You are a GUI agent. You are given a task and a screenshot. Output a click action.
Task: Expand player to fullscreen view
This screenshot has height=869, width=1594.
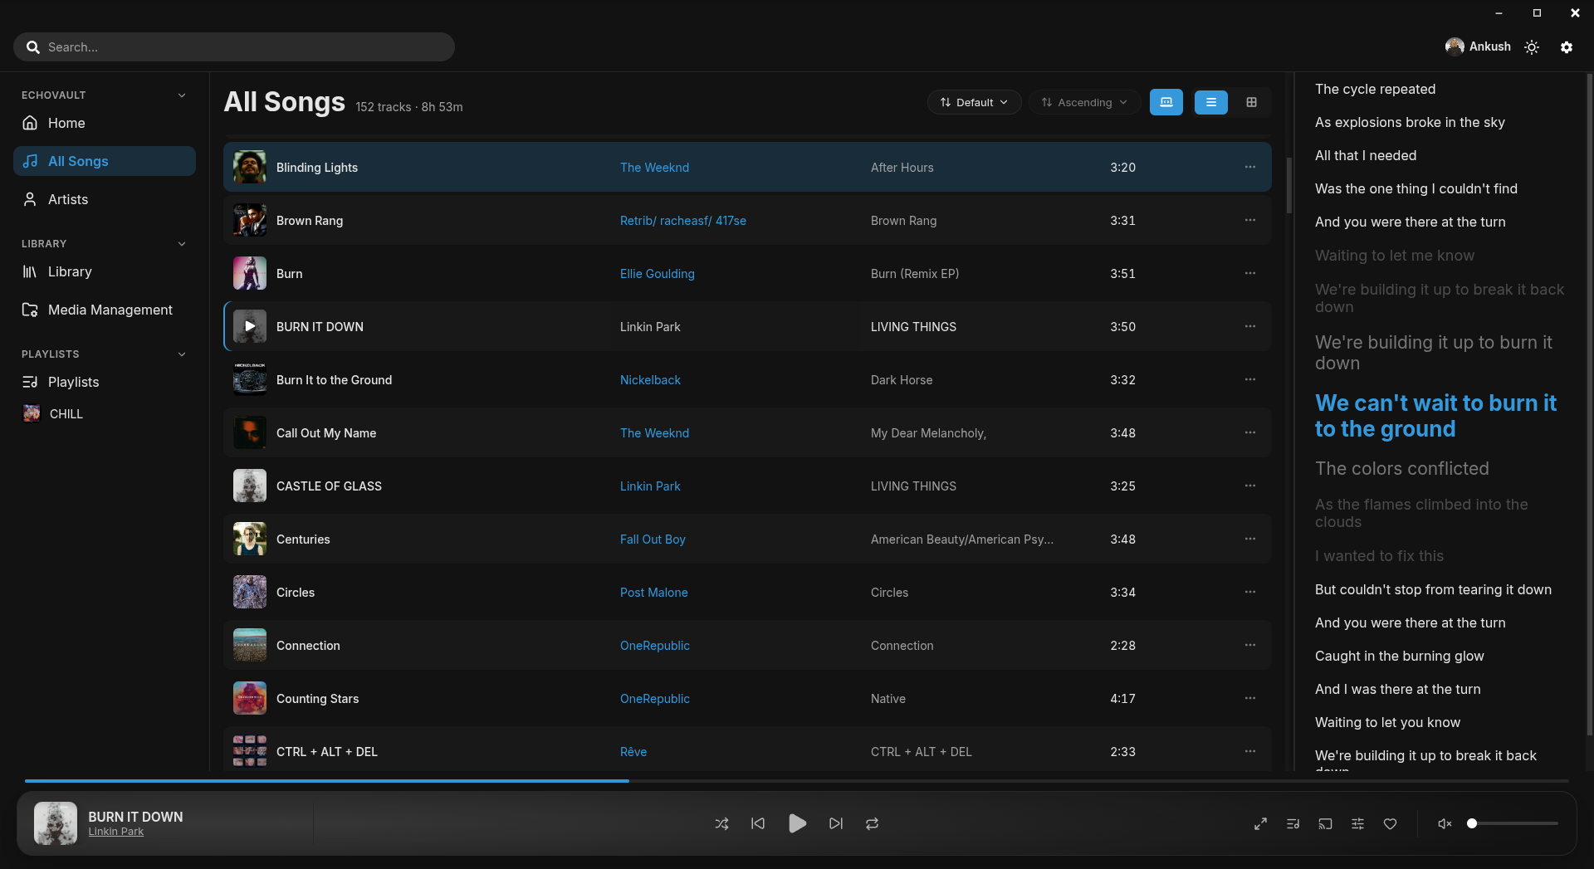tap(1260, 823)
